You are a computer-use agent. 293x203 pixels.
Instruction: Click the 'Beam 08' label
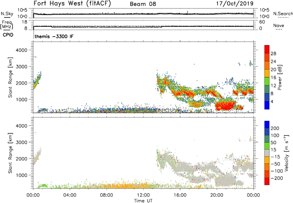point(143,4)
